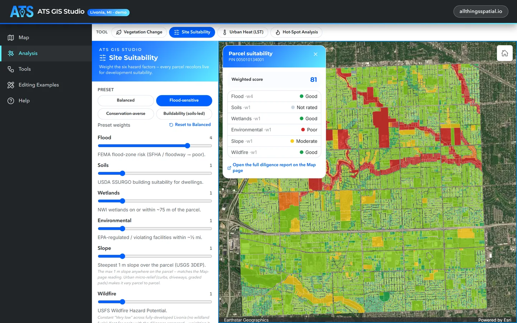517x323 pixels.
Task: Open the full diligence report link
Action: [x=274, y=168]
